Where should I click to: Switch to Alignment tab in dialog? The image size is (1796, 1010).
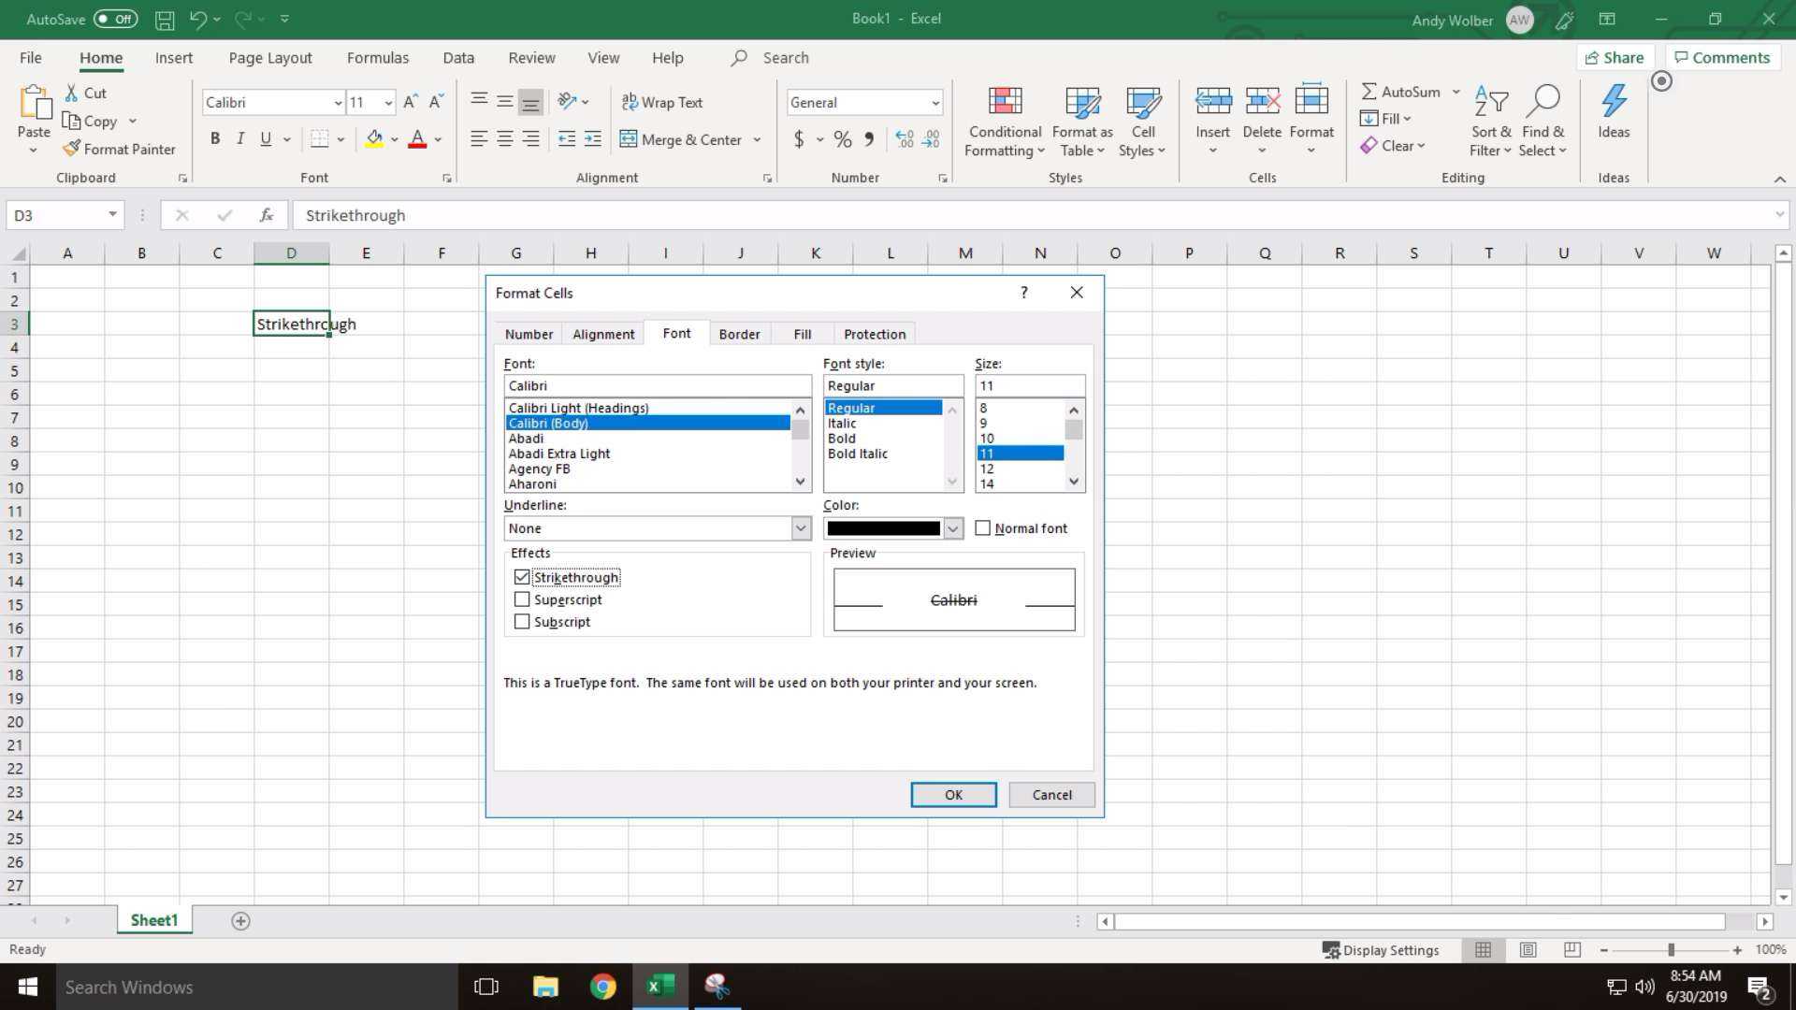coord(603,334)
